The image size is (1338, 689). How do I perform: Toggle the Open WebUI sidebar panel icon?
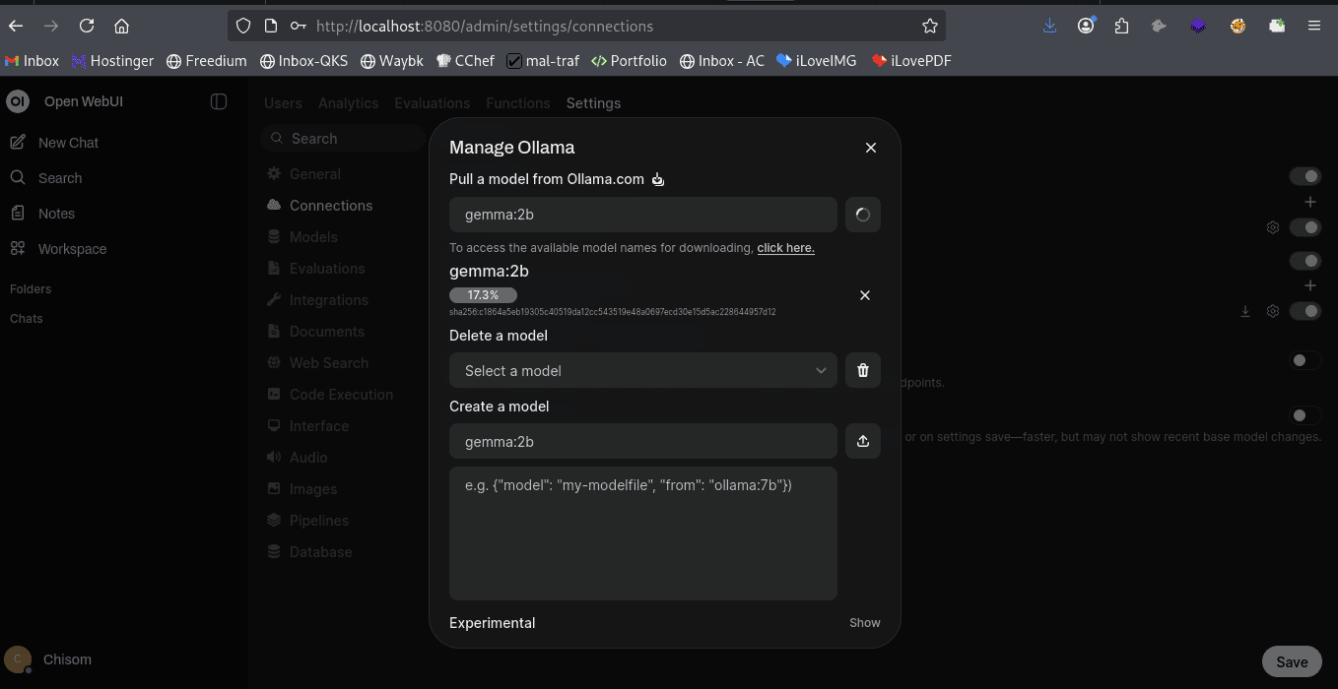pos(219,101)
